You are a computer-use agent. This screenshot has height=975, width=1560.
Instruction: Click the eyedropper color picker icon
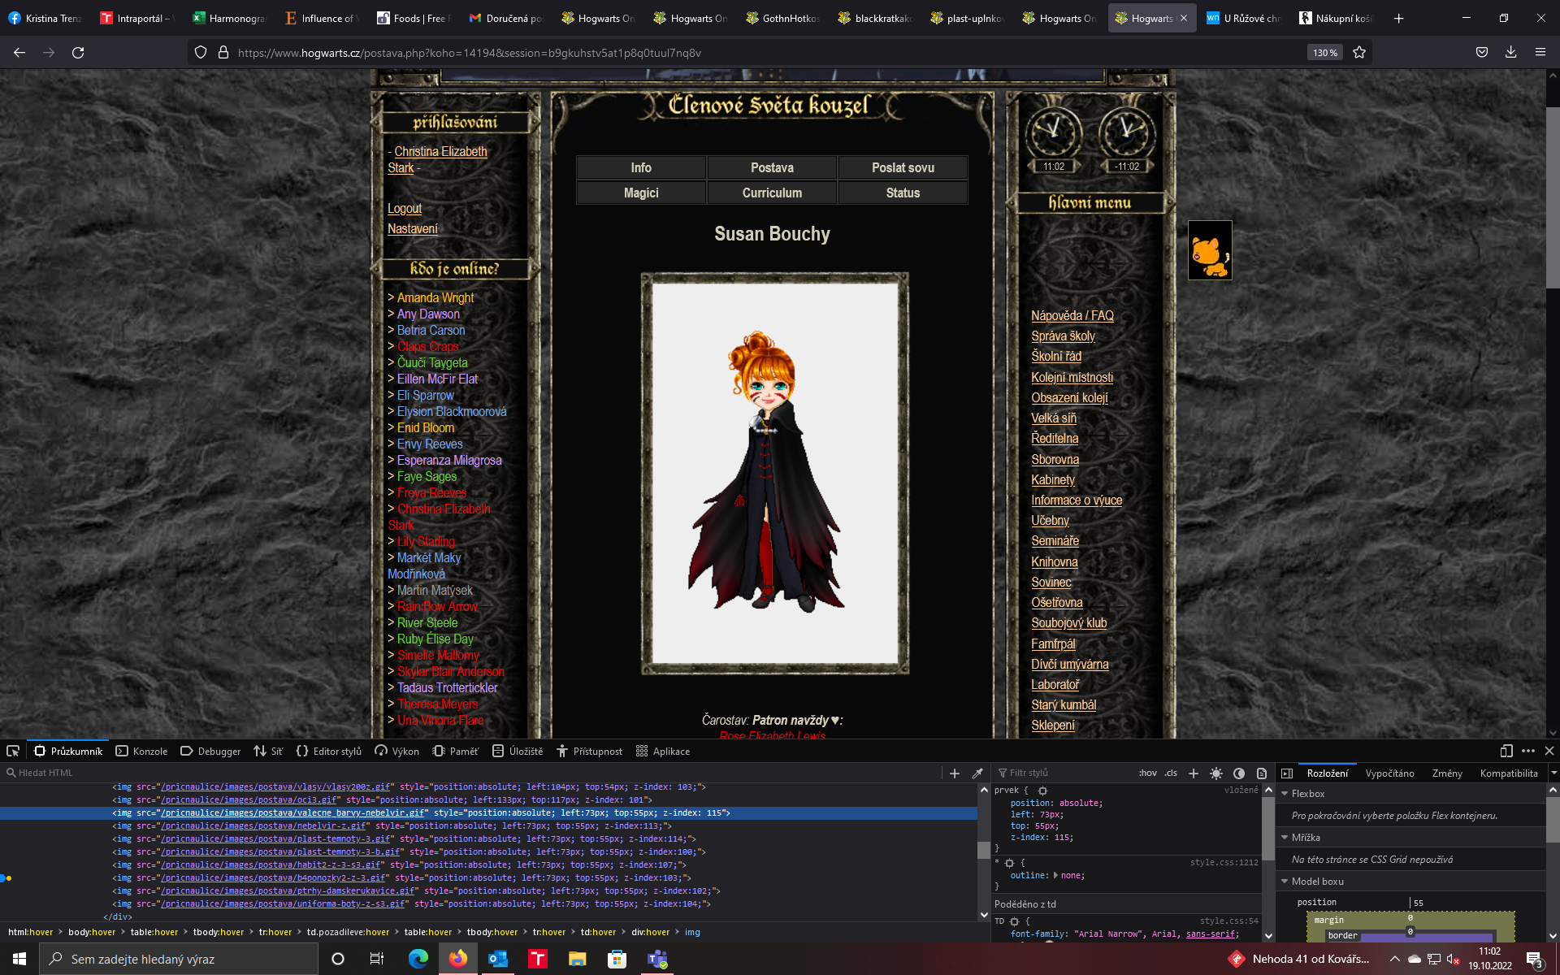pyautogui.click(x=977, y=773)
